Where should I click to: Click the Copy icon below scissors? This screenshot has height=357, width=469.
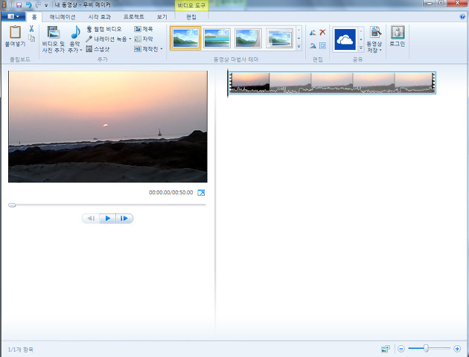point(31,38)
